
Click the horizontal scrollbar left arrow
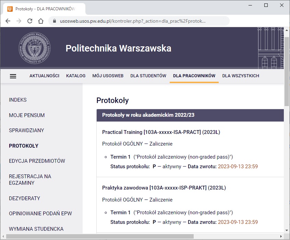click(3, 237)
